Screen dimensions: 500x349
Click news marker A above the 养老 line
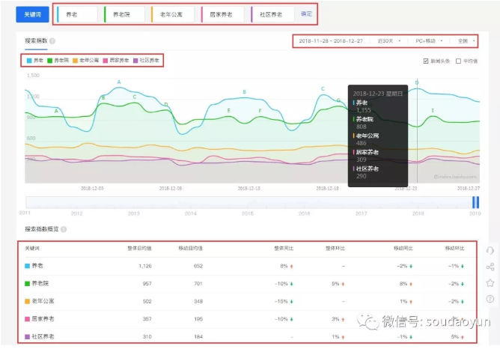[x=118, y=81]
